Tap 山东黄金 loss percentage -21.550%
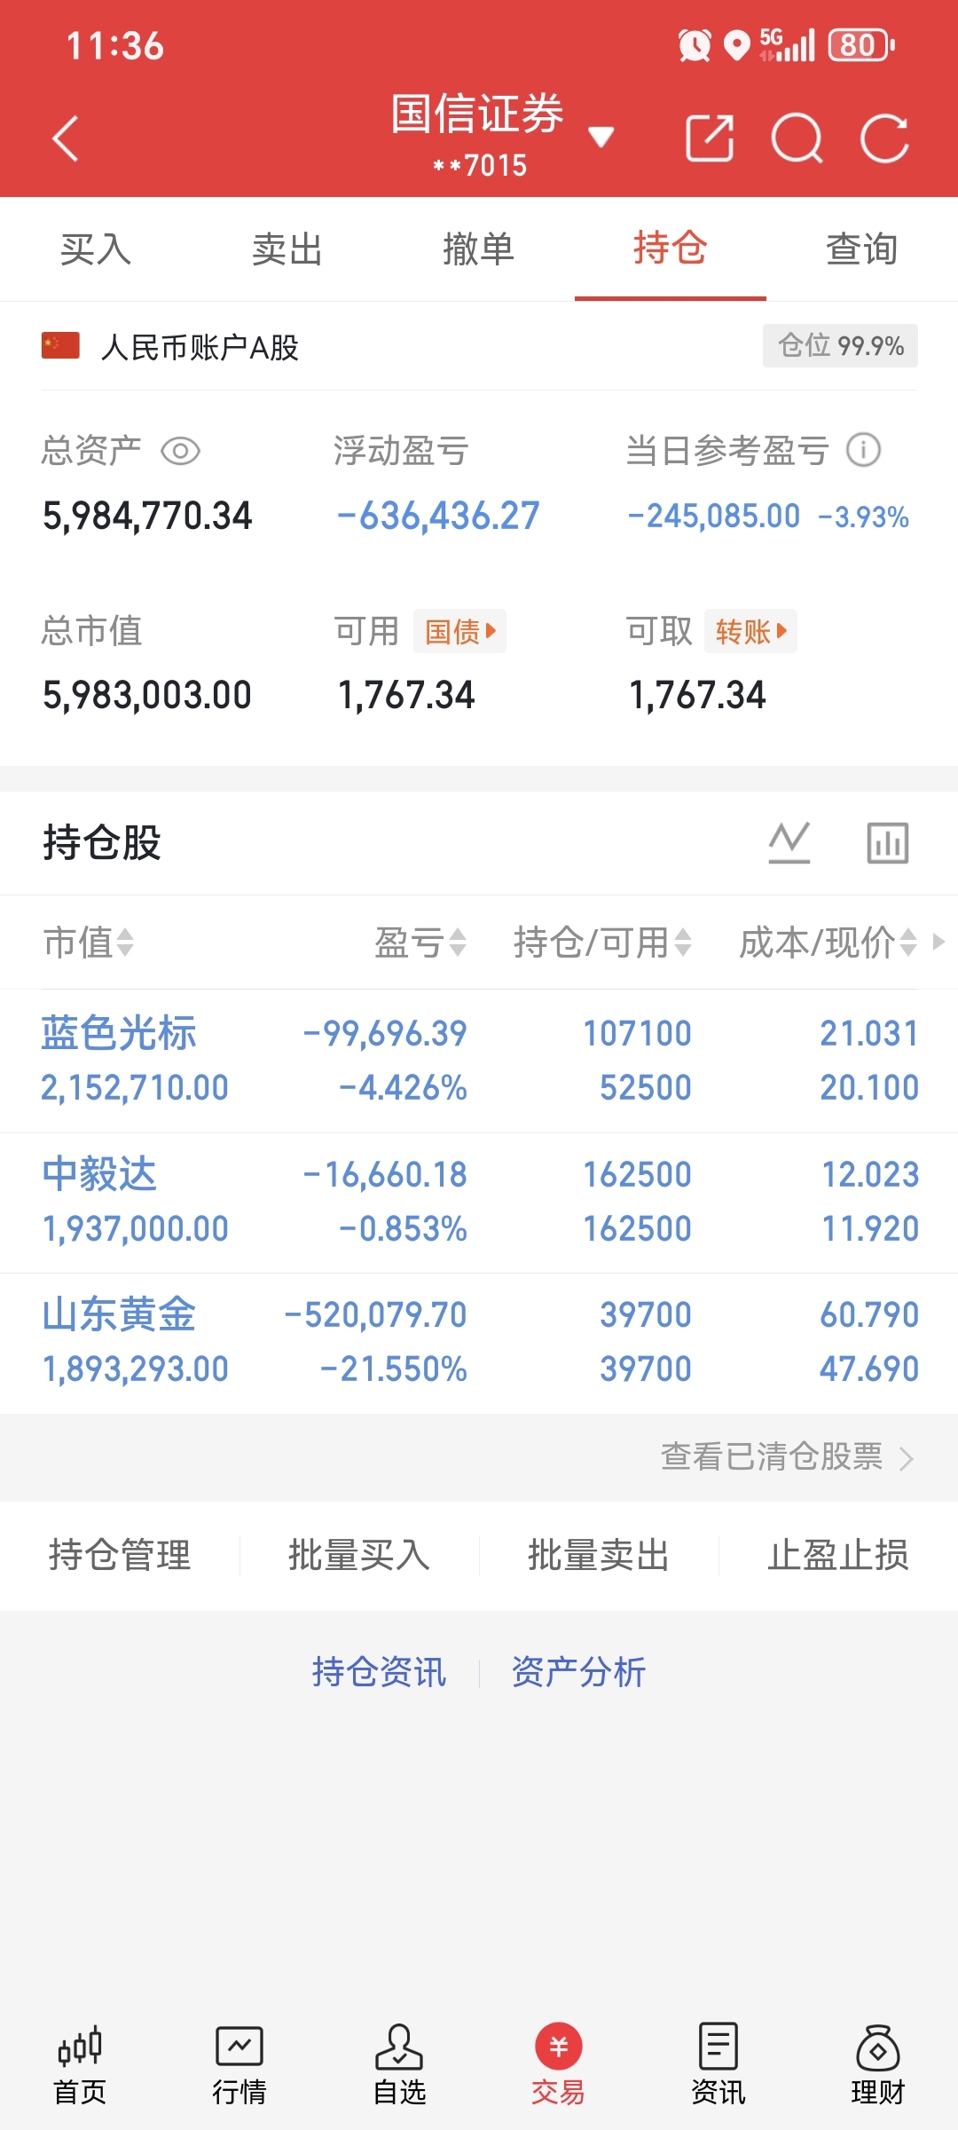The image size is (958, 2130). [393, 1369]
